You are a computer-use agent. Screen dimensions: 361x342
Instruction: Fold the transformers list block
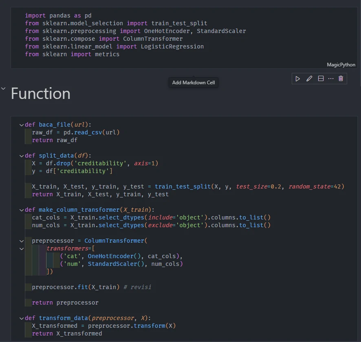coord(22,249)
